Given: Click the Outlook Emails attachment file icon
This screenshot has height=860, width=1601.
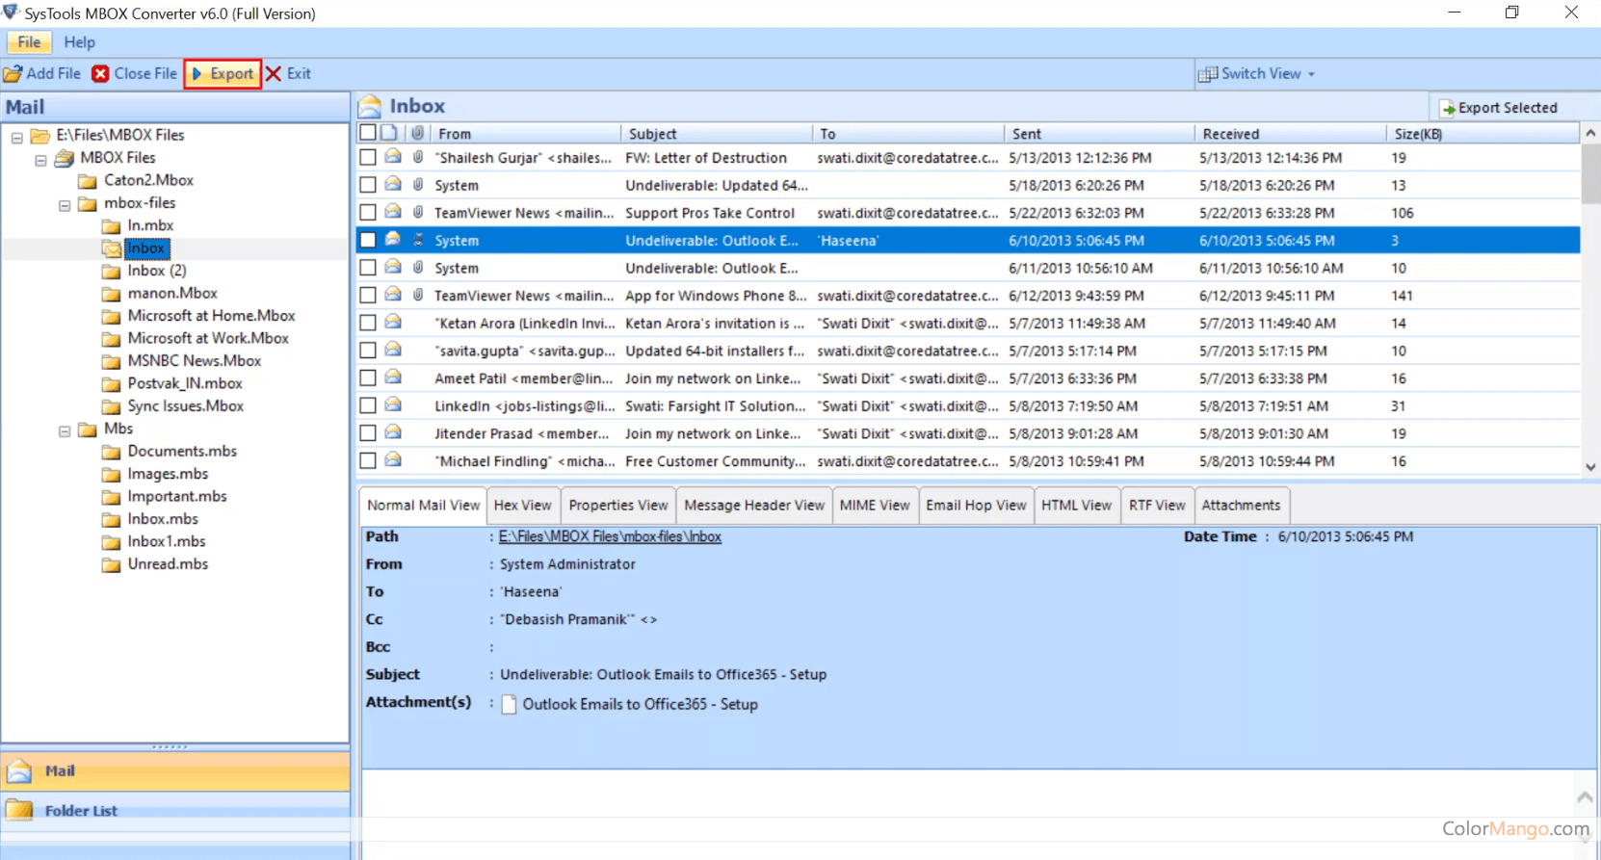Looking at the screenshot, I should 509,705.
